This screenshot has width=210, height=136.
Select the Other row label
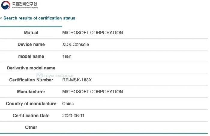(31, 127)
